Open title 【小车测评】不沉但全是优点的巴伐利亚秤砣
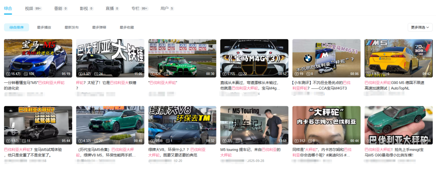The image size is (436, 170). pos(321,86)
